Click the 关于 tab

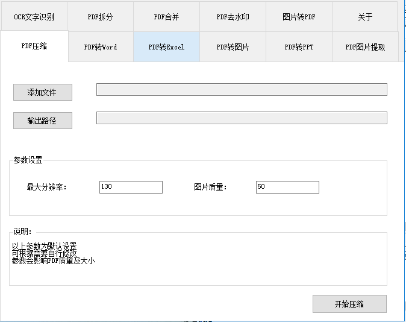click(365, 17)
